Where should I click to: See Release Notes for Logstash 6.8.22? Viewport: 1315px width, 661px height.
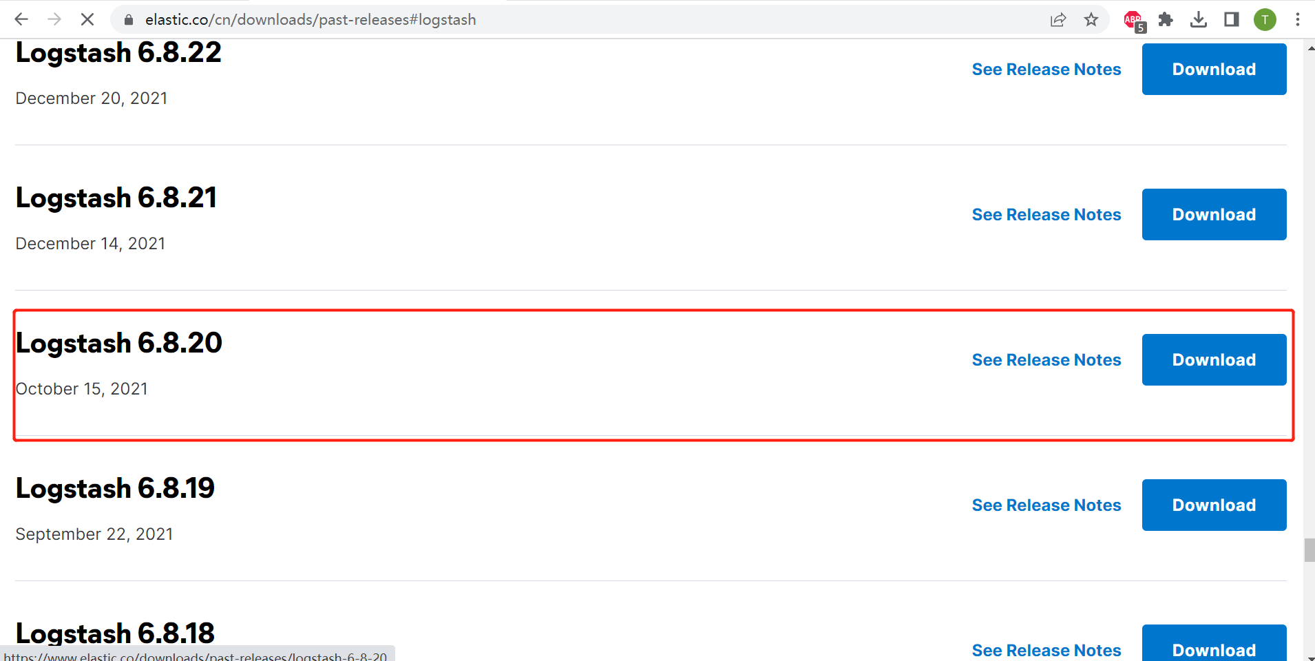[1046, 70]
